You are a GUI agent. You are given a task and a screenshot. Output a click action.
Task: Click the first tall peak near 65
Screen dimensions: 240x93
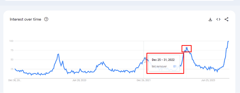[x=58, y=54]
